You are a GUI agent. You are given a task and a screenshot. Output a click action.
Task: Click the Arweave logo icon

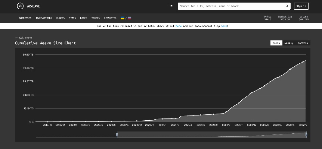[20, 6]
